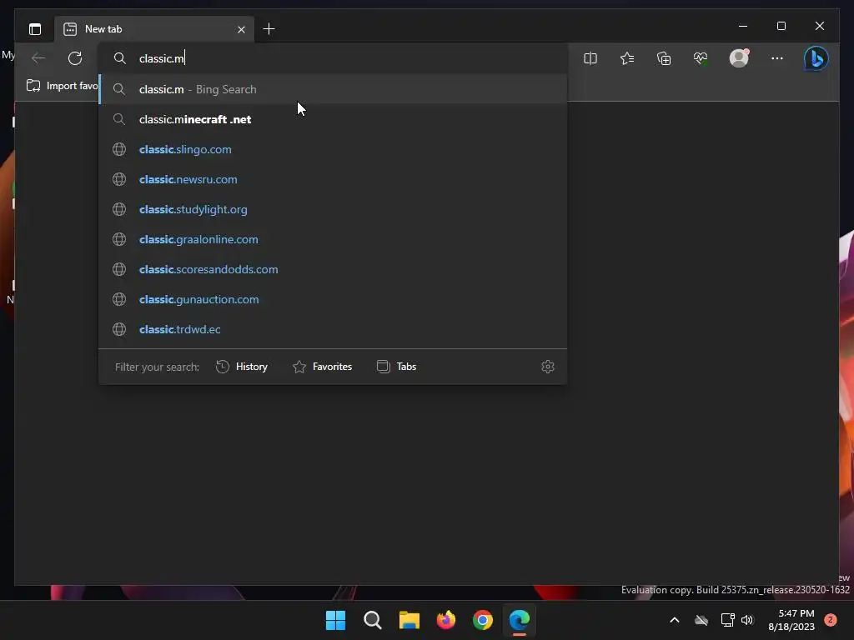
Task: Open the Collections icon
Action: click(663, 58)
